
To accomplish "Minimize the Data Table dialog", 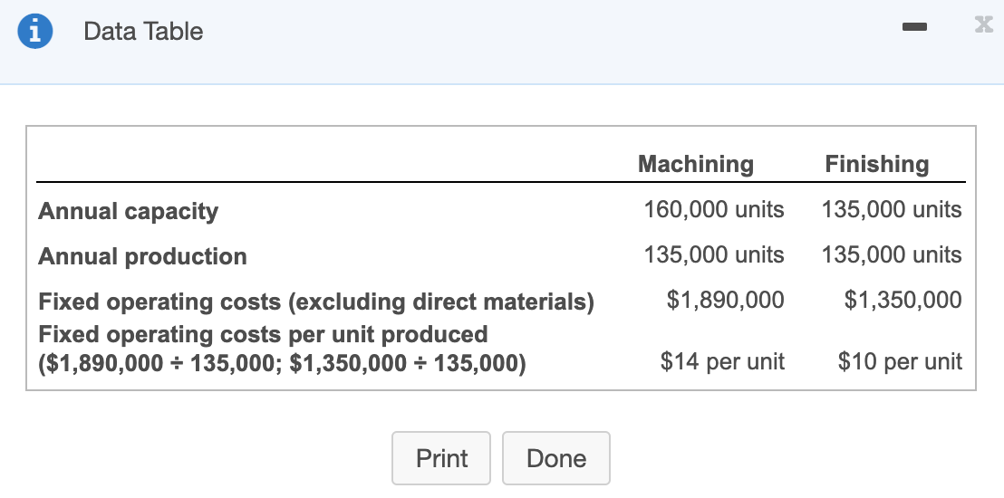I will (914, 26).
